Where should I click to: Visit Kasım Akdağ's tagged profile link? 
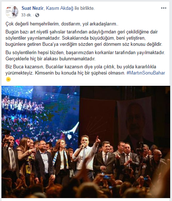pos(60,8)
